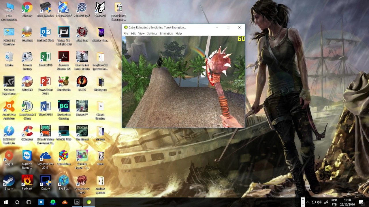The width and height of the screenshot is (369, 207).
Task: Select the Painel de Controle desktop icon
Action: coord(9,36)
